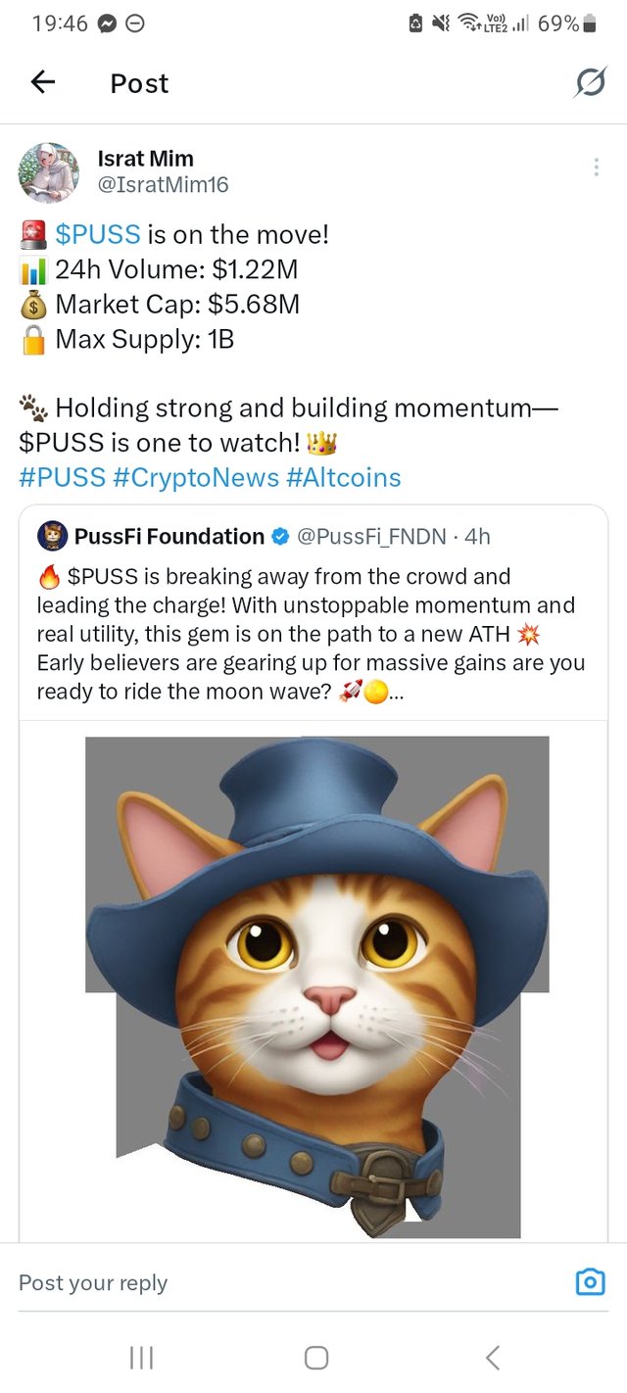Tap the back arrow icon
The width and height of the screenshot is (627, 1393).
(43, 83)
